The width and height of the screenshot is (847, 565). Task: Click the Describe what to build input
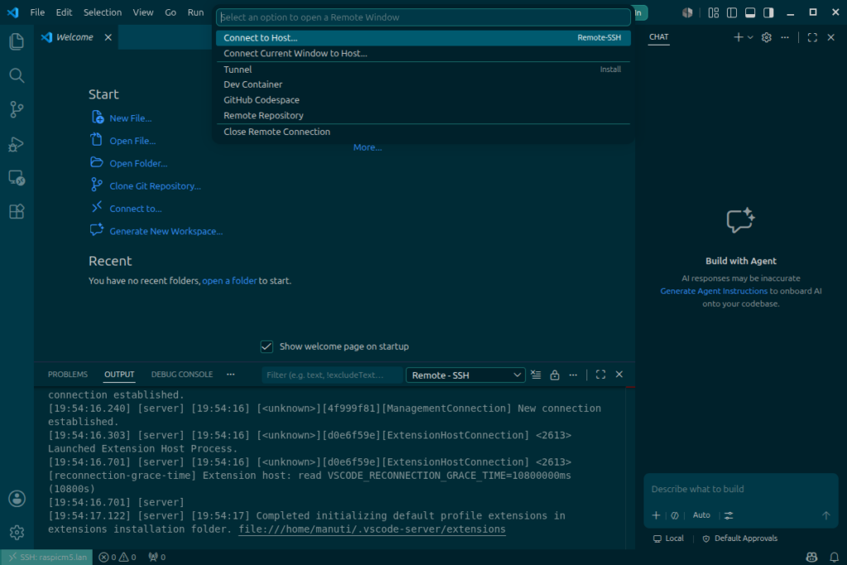point(740,490)
